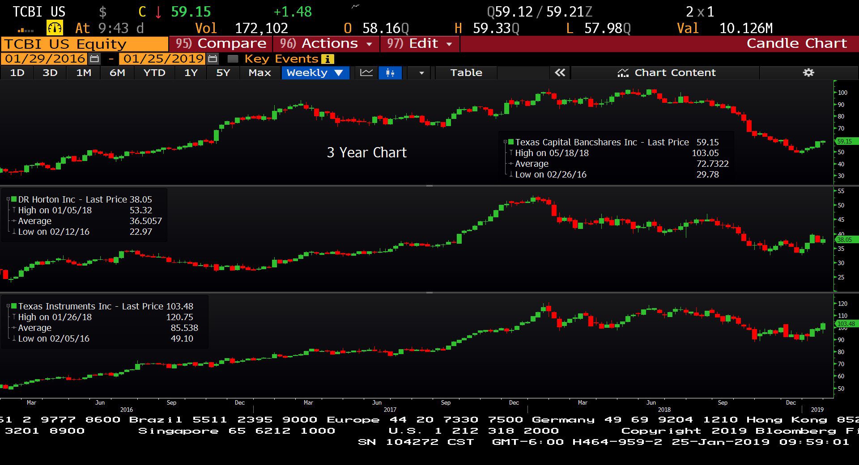Open the start date calendar picker
The height and width of the screenshot is (465, 859).
(94, 59)
